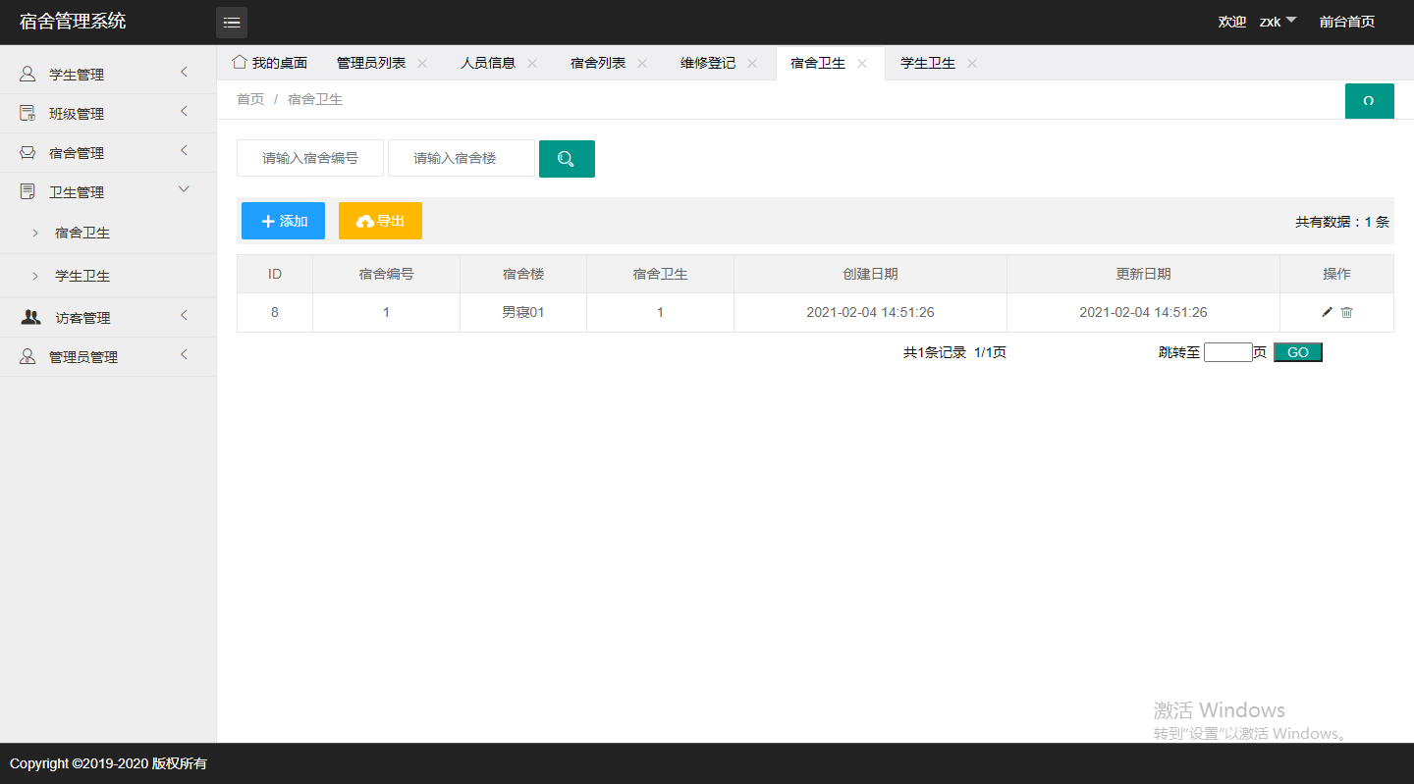
Task: Open the zxk user dropdown
Action: click(x=1278, y=22)
